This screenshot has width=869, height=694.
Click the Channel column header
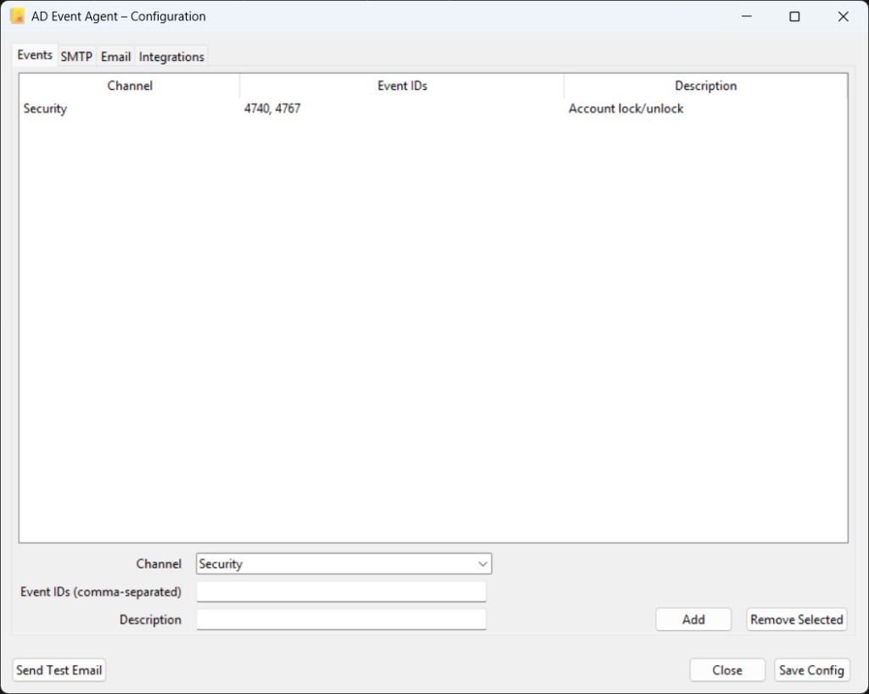click(130, 86)
